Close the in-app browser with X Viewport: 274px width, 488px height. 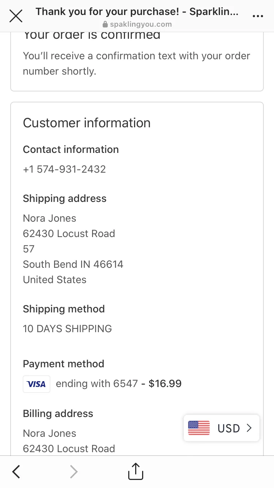pyautogui.click(x=16, y=16)
